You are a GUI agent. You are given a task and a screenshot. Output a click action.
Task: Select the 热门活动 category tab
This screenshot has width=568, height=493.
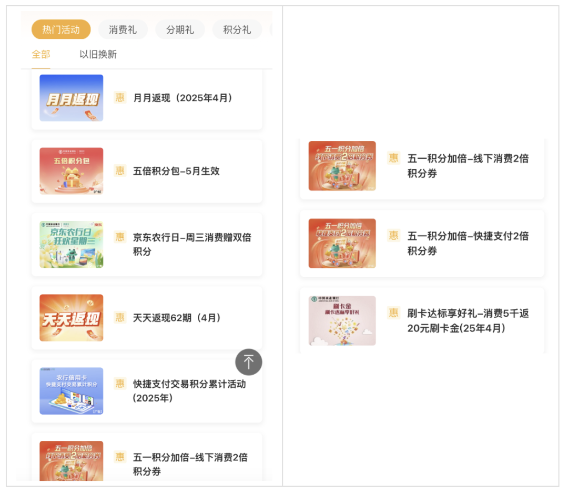coord(61,29)
